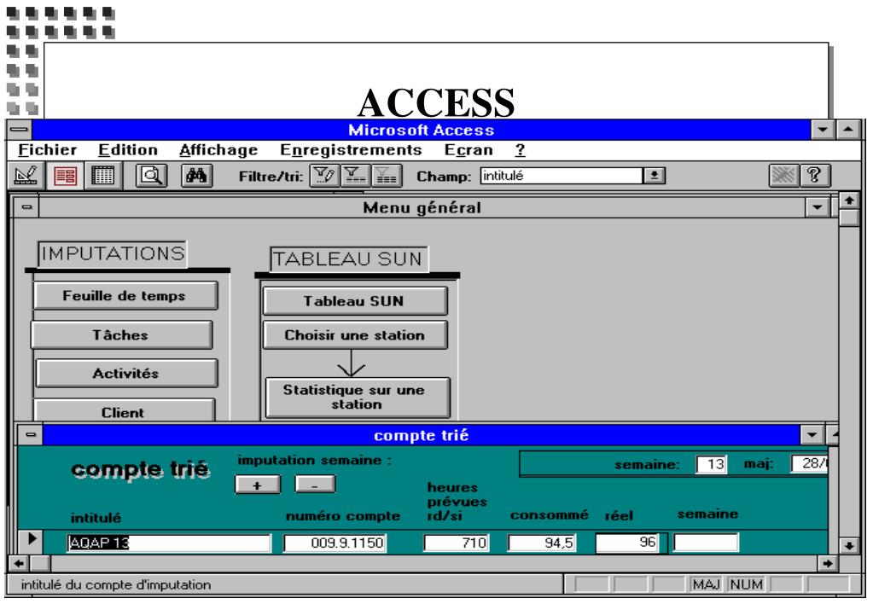Image resolution: width=873 pixels, height=604 pixels.
Task: Click the empty semaine record field
Action: [706, 543]
